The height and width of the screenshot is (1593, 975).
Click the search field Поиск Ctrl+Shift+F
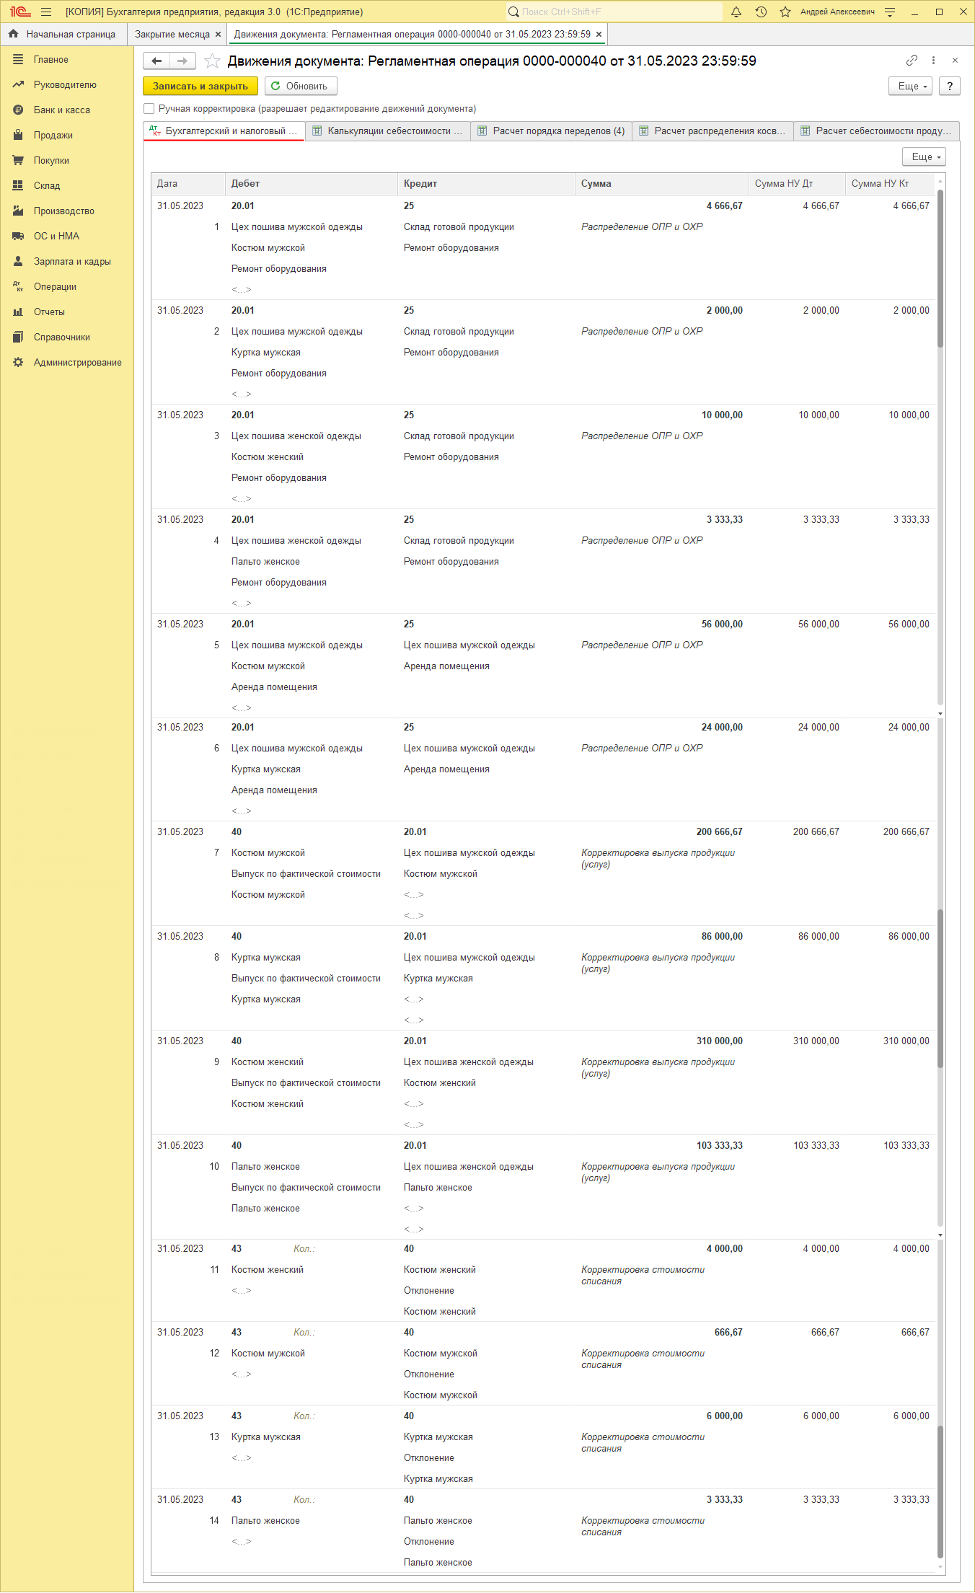613,12
